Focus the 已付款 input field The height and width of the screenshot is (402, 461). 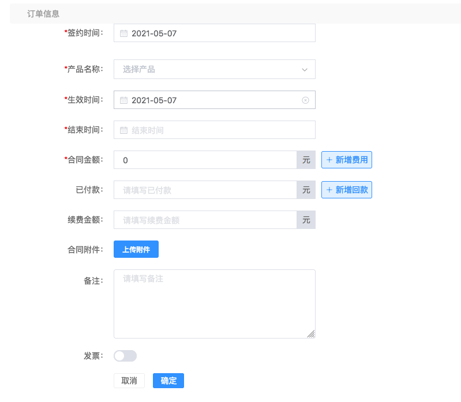205,190
